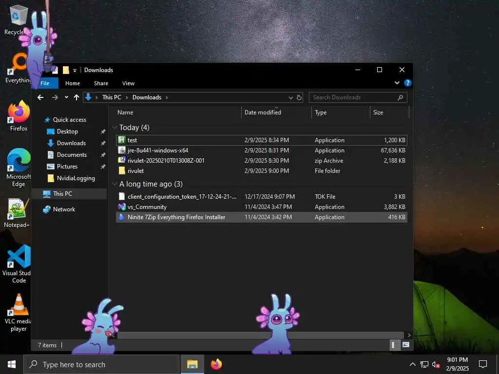Screen dimensions: 499x374
Task: Click the search magnifier in Search Downloads
Action: pyautogui.click(x=401, y=97)
